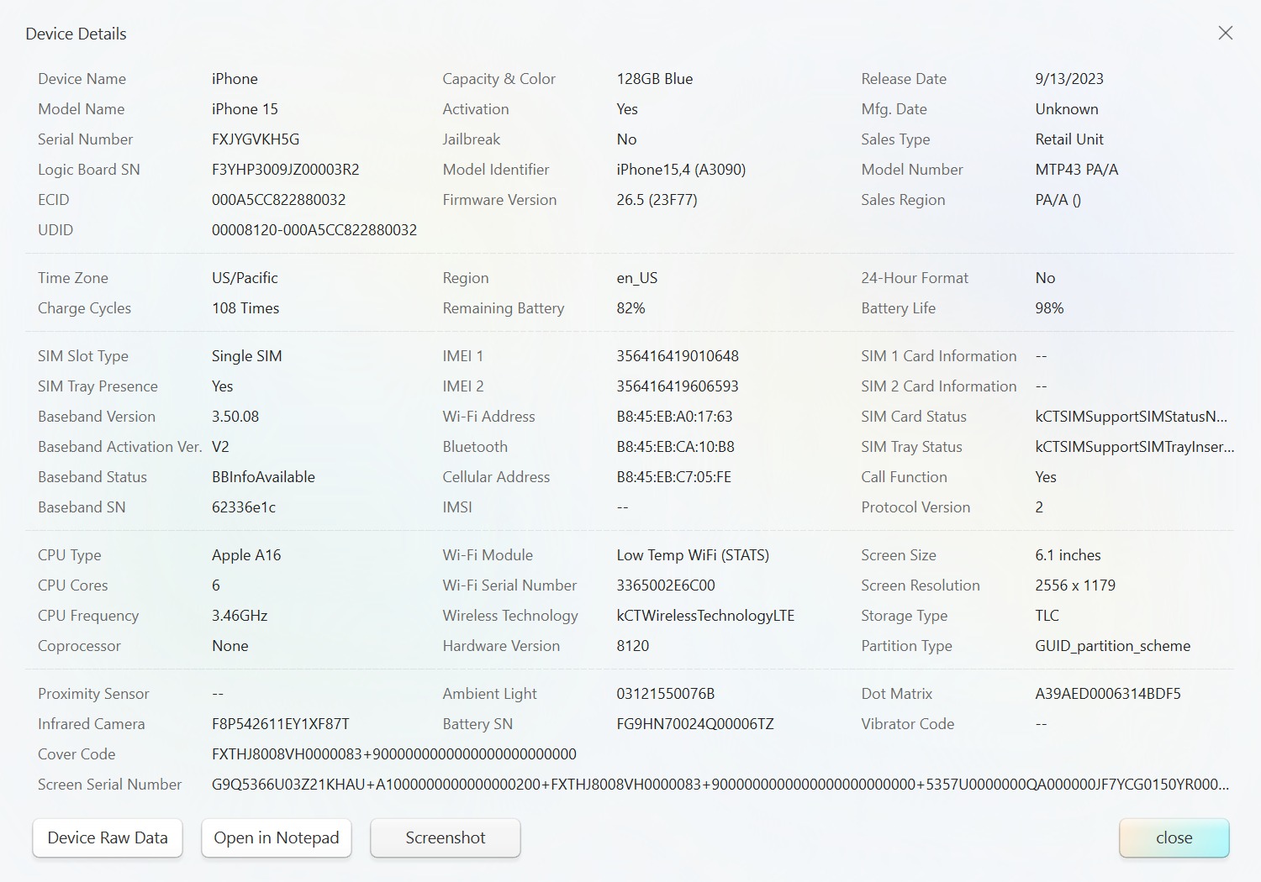Click the truncated SIM Tray Status value

[x=1135, y=447]
